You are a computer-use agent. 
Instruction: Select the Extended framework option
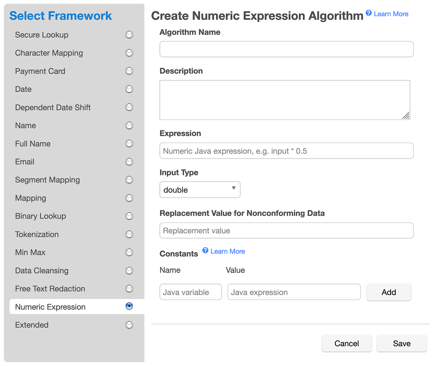129,325
